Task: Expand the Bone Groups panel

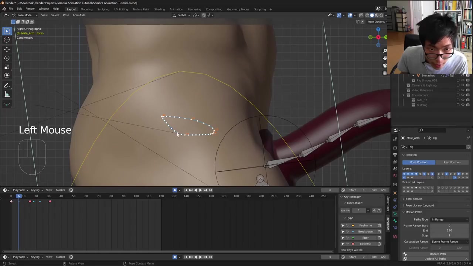Action: pos(414,199)
